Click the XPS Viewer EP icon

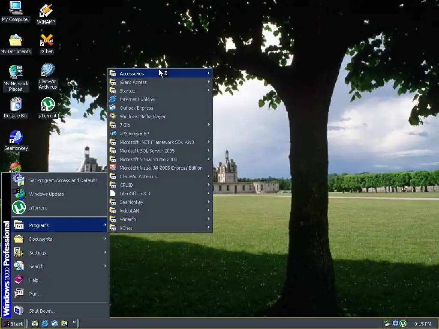113,134
